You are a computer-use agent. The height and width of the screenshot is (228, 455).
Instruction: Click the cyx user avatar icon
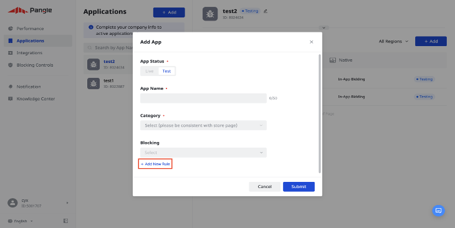(12, 202)
